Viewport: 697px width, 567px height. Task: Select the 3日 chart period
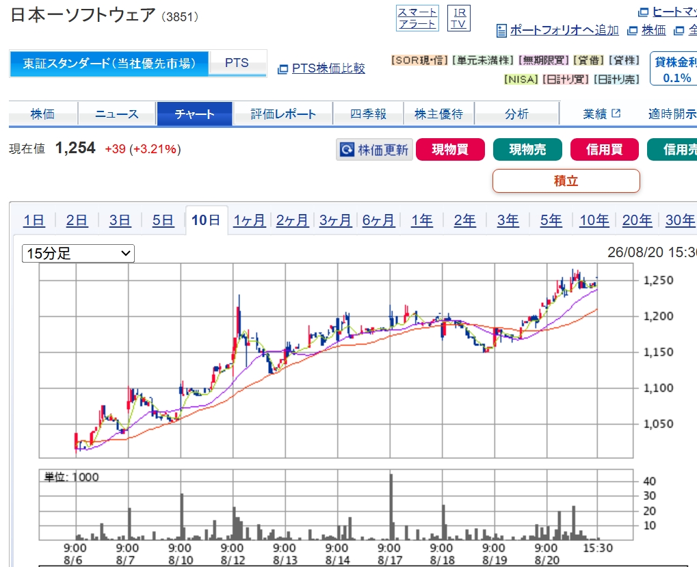coord(120,220)
